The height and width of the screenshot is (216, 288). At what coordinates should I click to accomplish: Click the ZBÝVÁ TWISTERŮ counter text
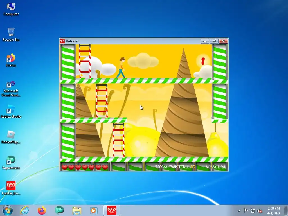click(175, 167)
